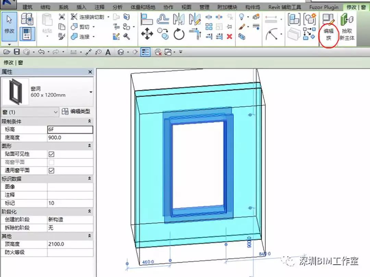The height and width of the screenshot is (277, 370).
Task: Select the Rotate tool circular arrow icon
Action: click(179, 34)
